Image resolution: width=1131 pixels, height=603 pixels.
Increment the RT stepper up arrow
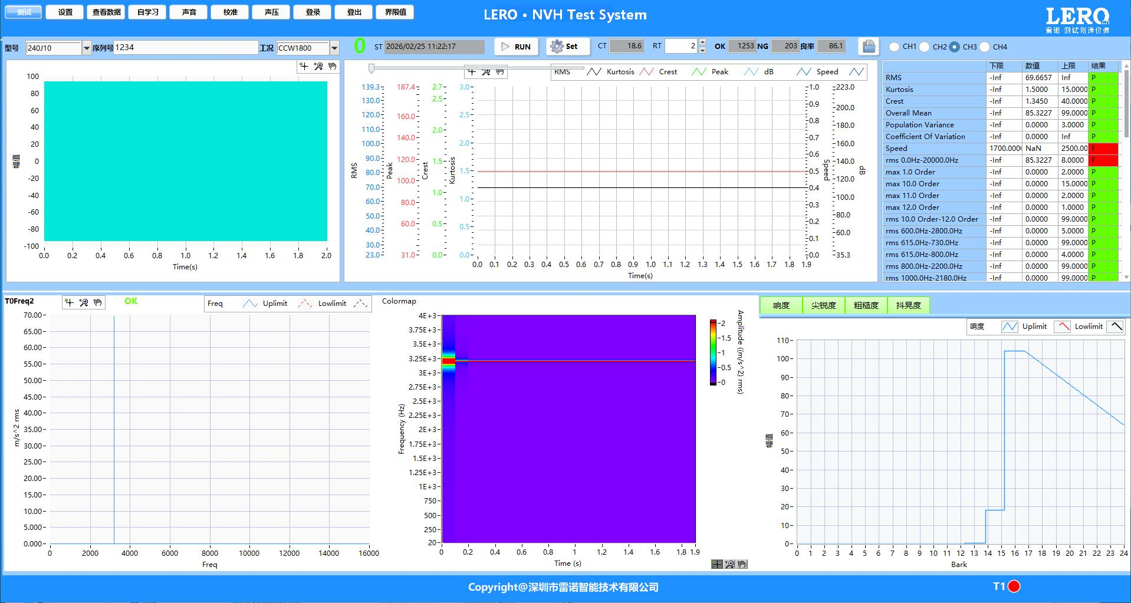702,43
